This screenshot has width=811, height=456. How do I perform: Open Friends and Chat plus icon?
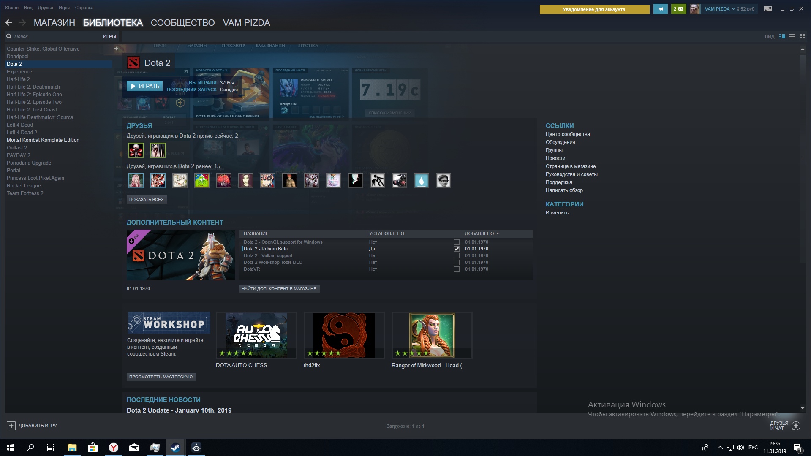796,426
